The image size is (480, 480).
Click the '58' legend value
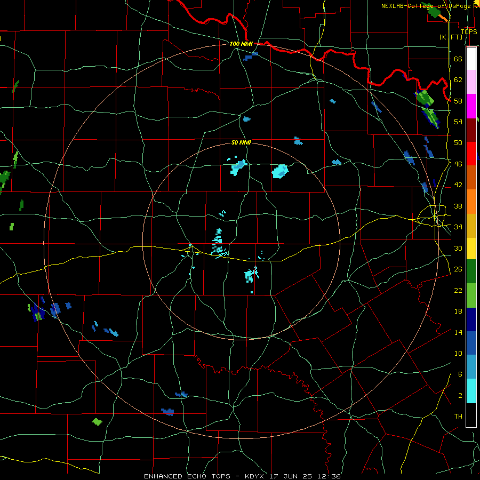(x=458, y=101)
